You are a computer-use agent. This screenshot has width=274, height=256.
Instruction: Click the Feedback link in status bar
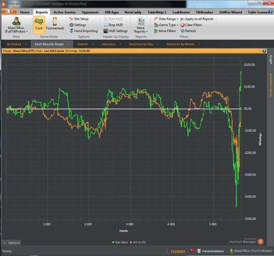(x=178, y=251)
